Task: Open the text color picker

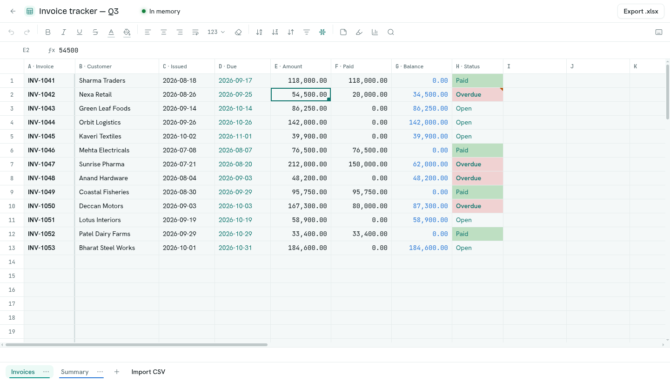Action: tap(111, 32)
